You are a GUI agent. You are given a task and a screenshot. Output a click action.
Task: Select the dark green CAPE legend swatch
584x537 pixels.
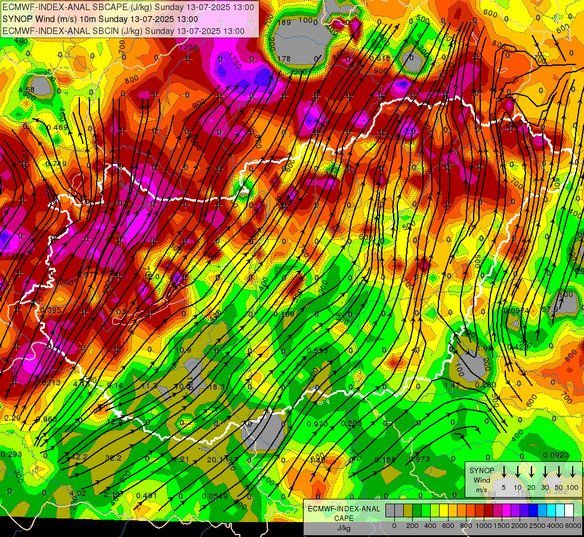tap(417, 511)
